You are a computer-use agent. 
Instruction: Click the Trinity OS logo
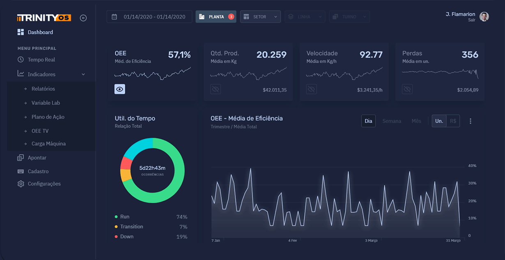(44, 18)
